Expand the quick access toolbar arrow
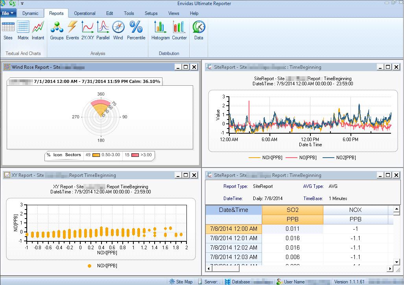404x285 pixels. pos(22,4)
